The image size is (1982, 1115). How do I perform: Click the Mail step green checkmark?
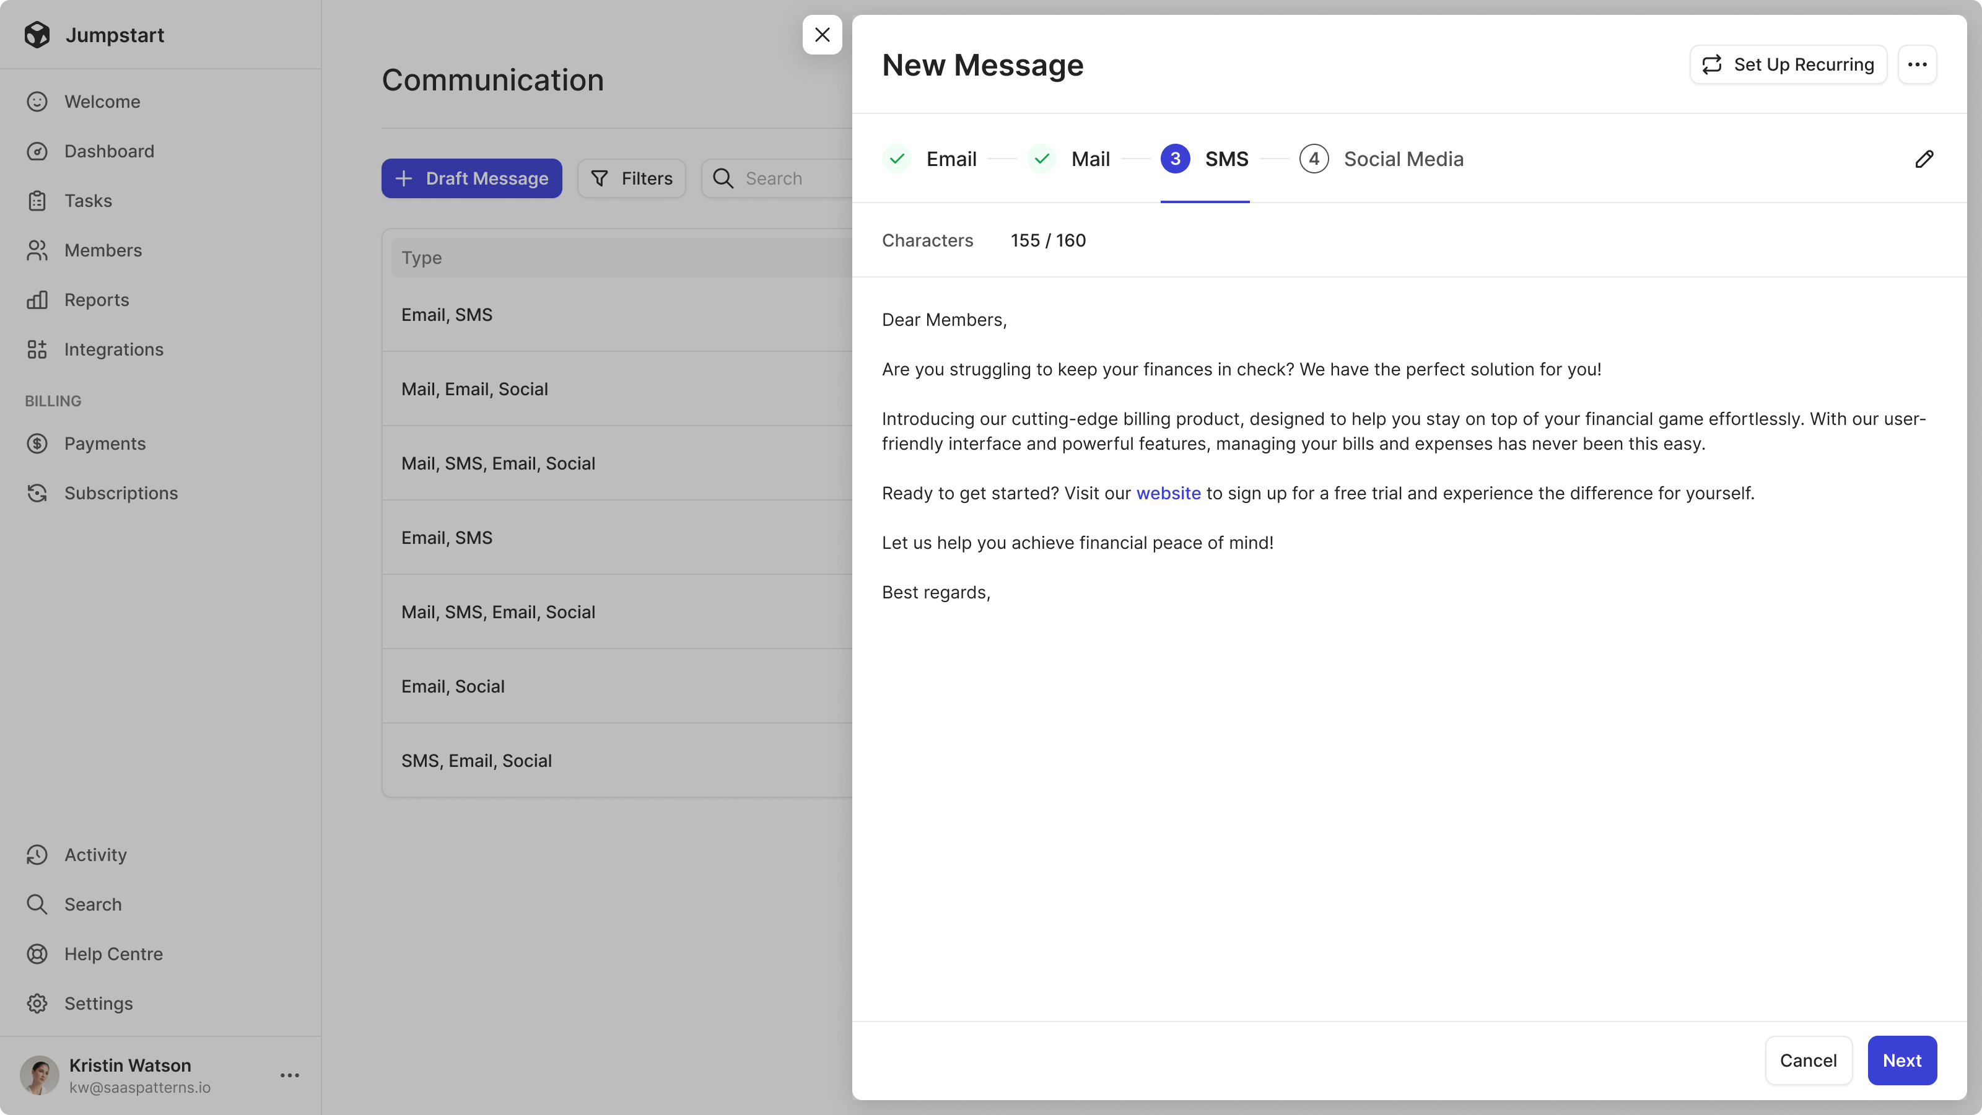tap(1042, 159)
